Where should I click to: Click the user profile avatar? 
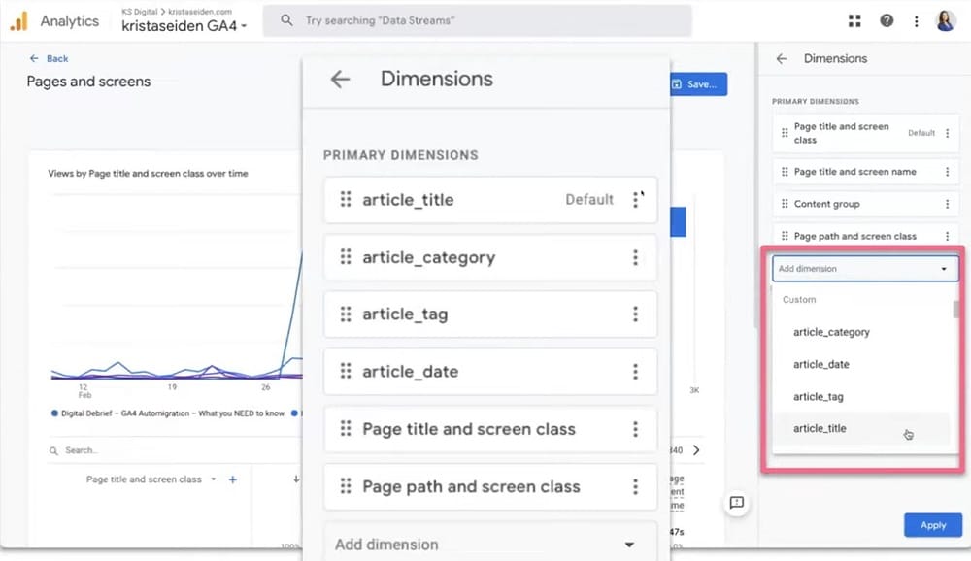pos(945,21)
